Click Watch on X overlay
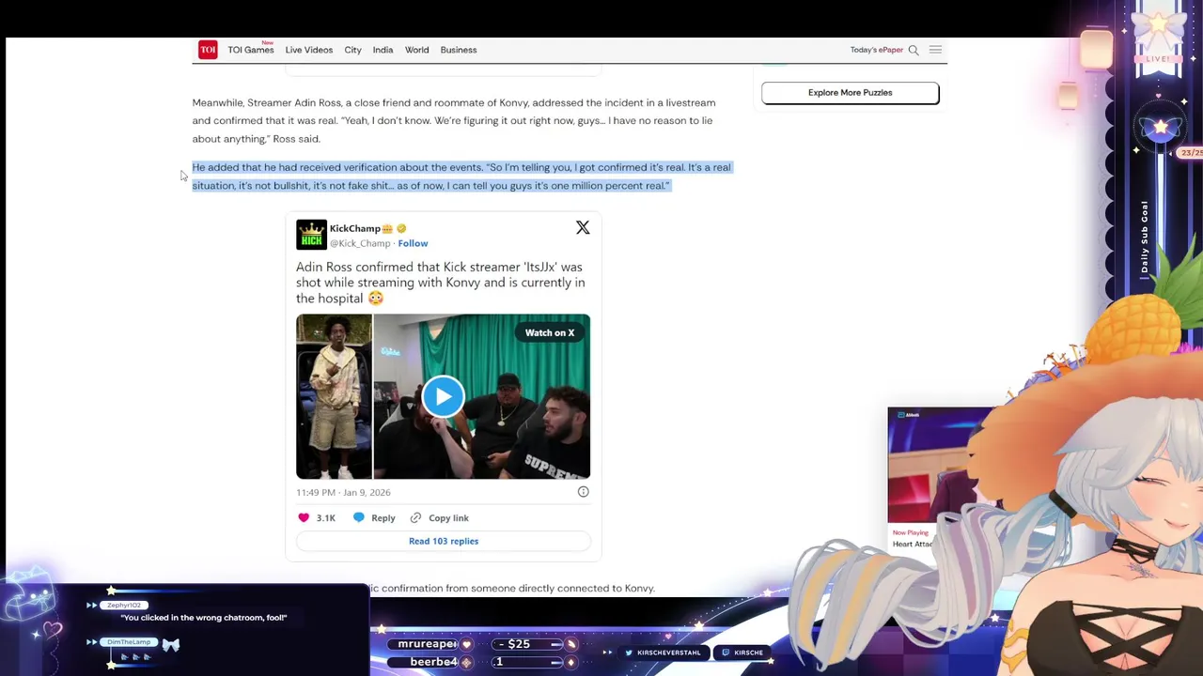 (x=550, y=332)
